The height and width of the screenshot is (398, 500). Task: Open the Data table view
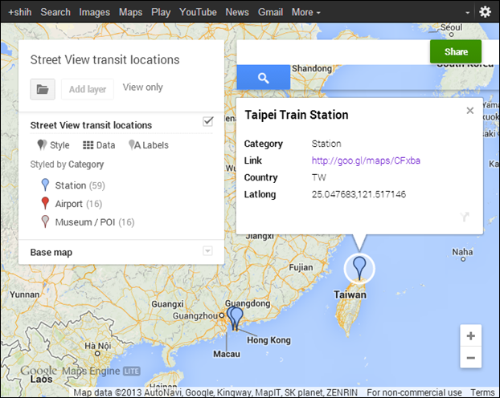pos(99,145)
